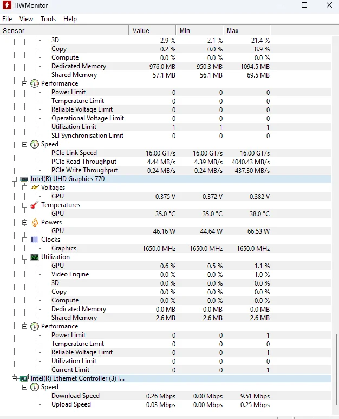Click the 4040.43 MB/s max value
339x419 pixels.
click(251, 162)
